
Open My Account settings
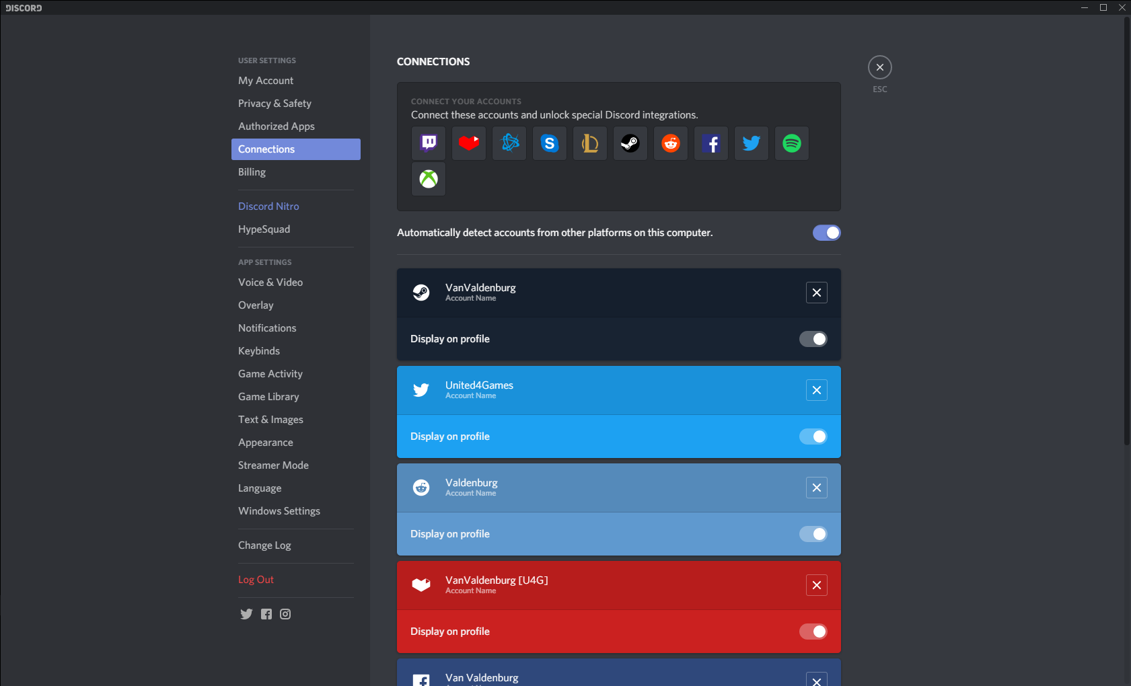pyautogui.click(x=296, y=81)
